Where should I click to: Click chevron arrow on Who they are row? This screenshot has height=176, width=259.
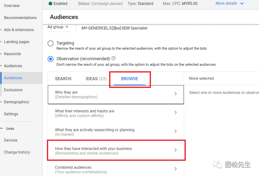(x=175, y=94)
